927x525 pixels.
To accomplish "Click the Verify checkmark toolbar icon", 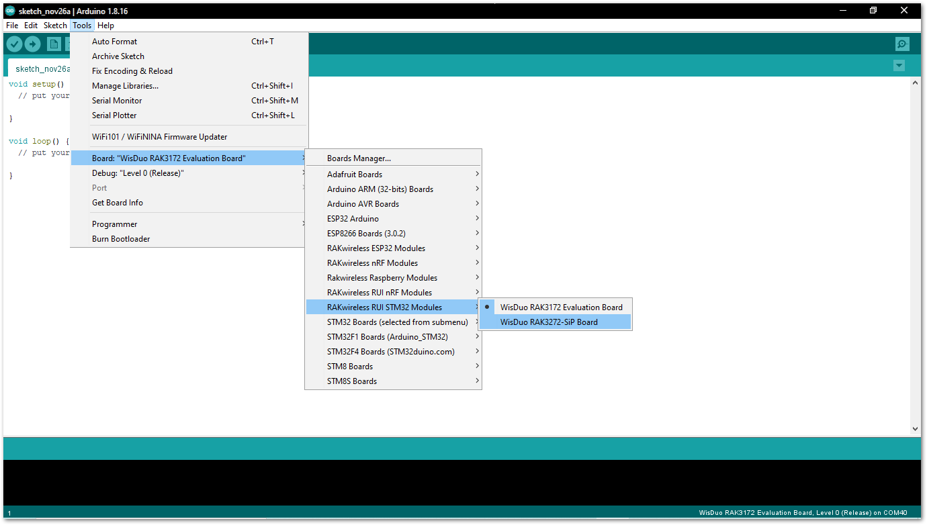I will [14, 44].
